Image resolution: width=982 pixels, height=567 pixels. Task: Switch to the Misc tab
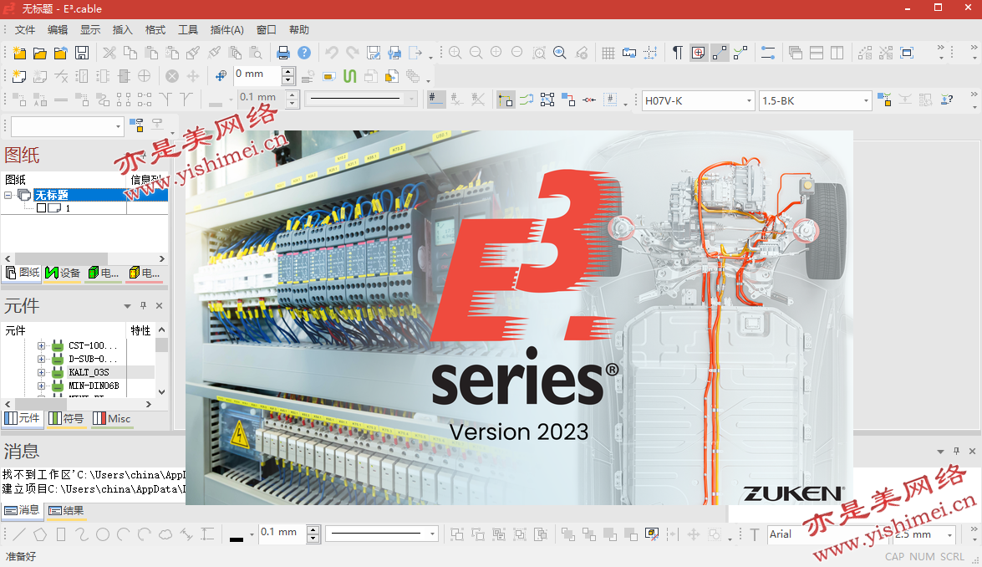tap(111, 418)
